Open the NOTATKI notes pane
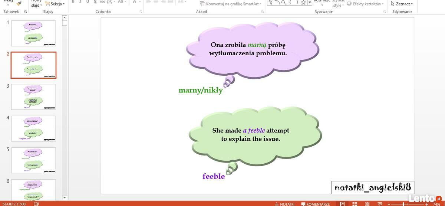Screen dimensions: 445x206 point(284,204)
